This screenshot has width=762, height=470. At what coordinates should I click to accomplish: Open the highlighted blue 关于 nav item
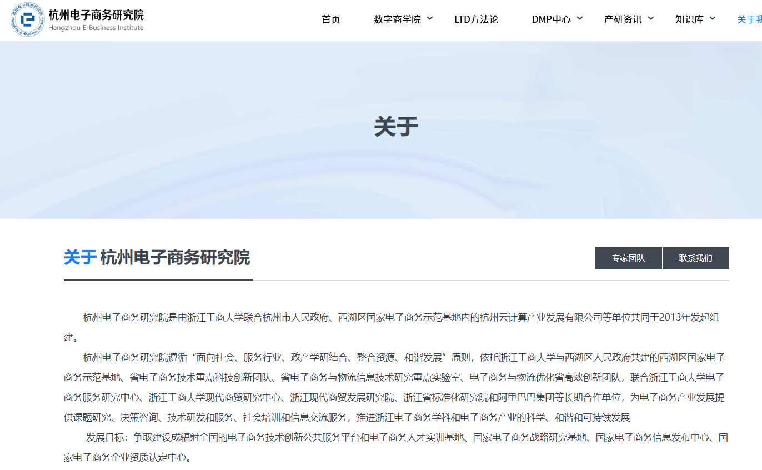pyautogui.click(x=749, y=19)
